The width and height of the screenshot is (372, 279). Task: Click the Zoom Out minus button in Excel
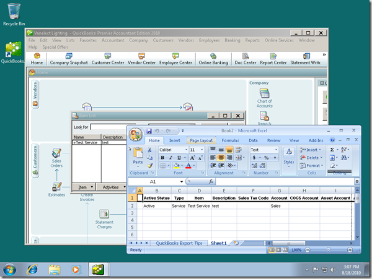[308, 250]
